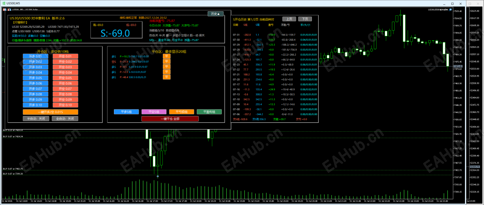484x205 pixels.
Task: Click the blue 开多 0.07 button
Action: [35, 89]
